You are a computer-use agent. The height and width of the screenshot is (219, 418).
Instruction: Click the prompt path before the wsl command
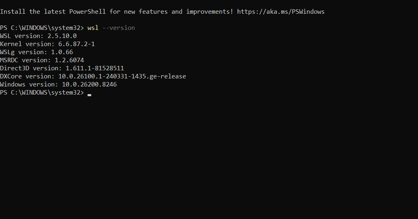(42, 28)
